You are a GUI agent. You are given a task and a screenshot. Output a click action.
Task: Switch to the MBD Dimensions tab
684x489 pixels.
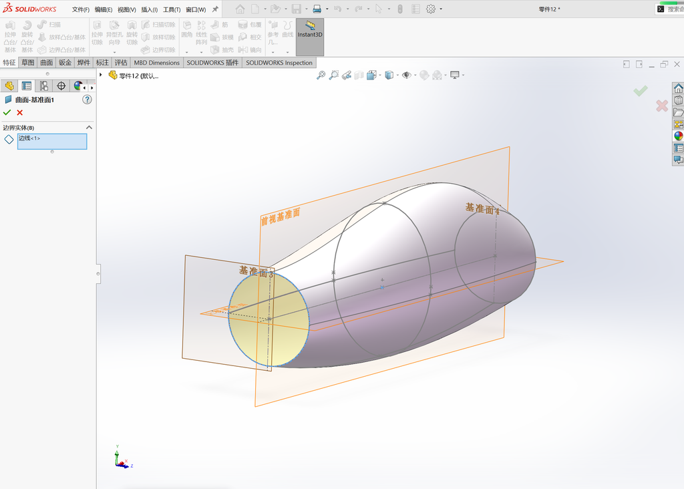click(x=156, y=62)
